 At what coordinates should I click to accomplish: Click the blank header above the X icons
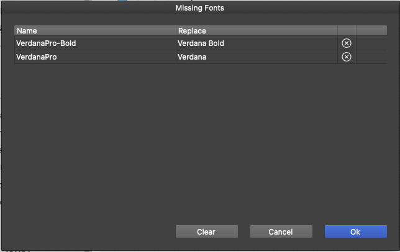pyautogui.click(x=347, y=30)
